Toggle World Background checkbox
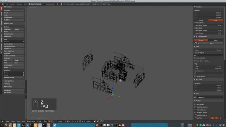226x127 pixels. coord(195,107)
